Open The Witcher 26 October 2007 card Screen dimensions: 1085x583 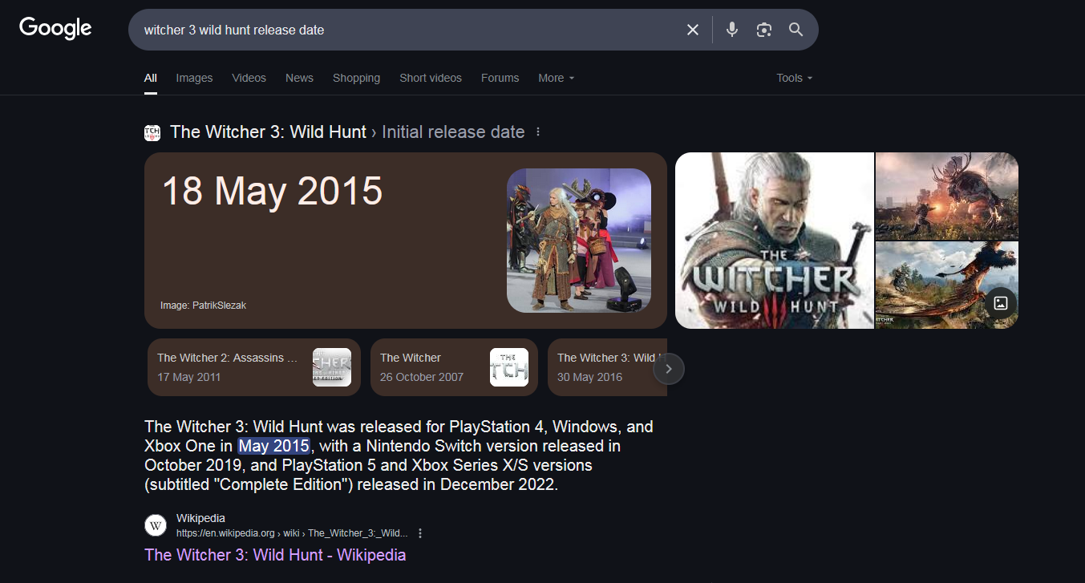point(454,367)
